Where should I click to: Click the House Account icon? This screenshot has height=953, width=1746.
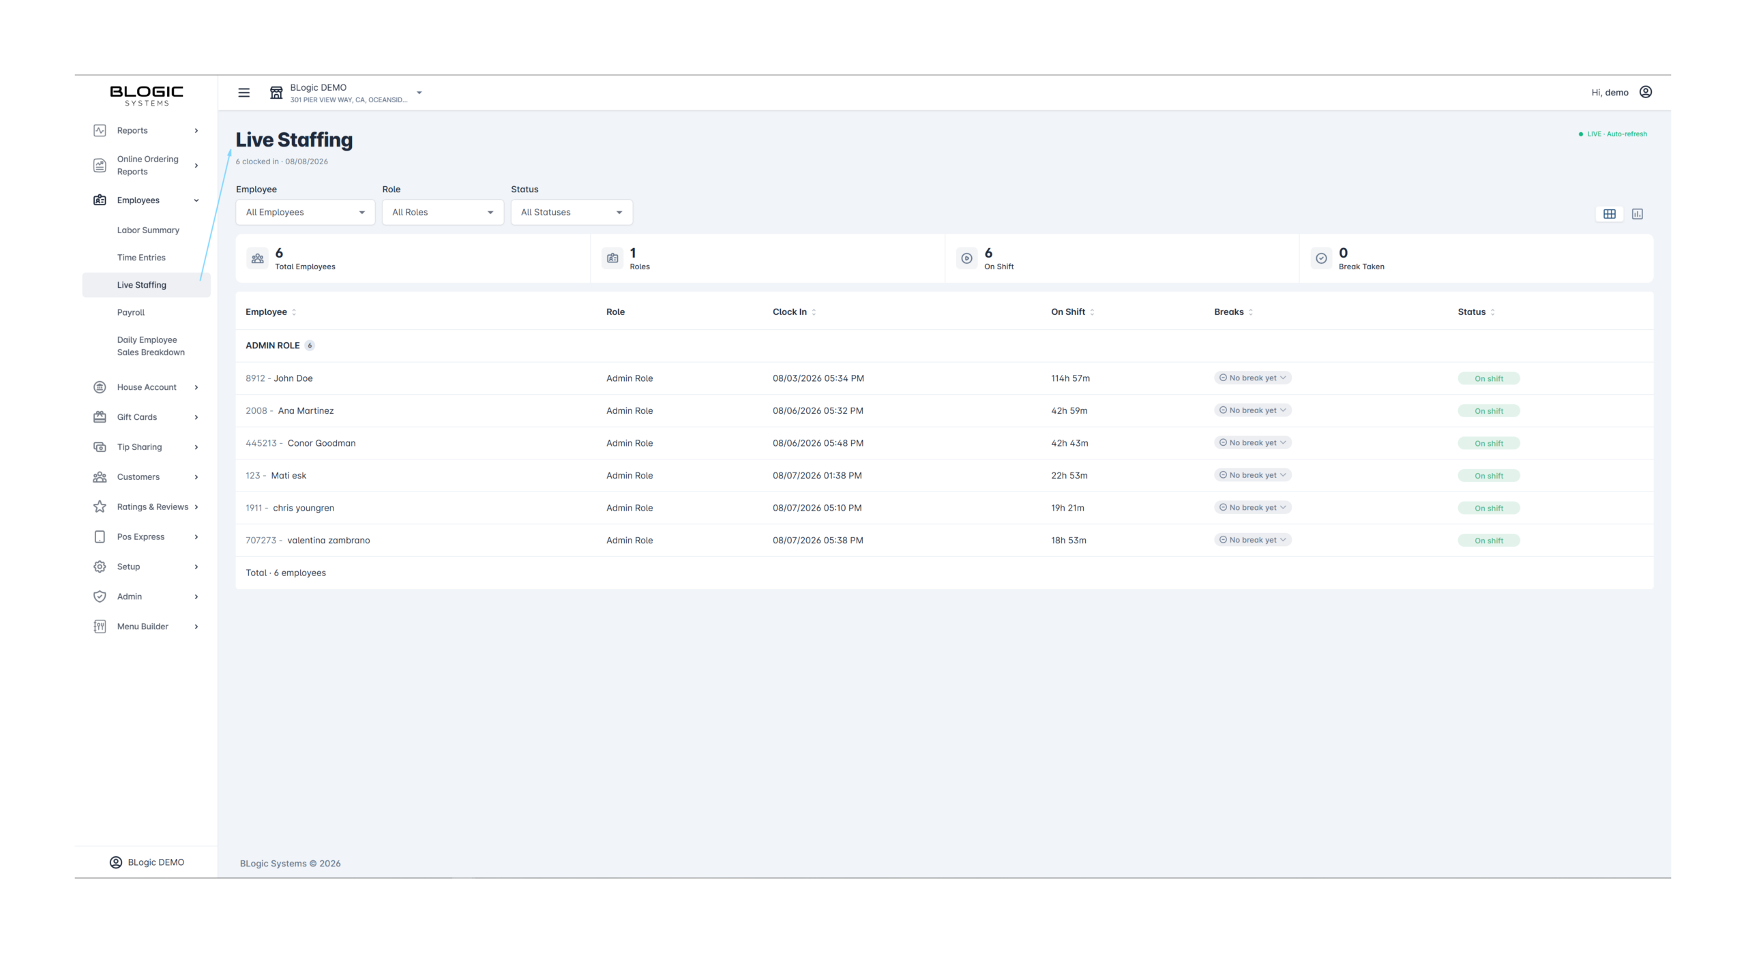[x=100, y=387]
